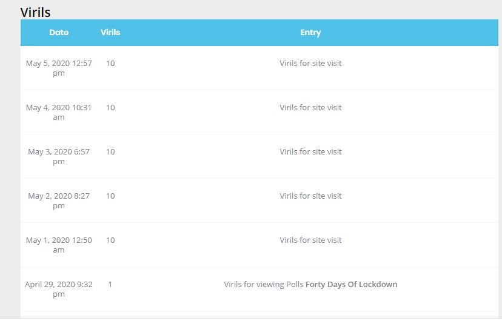The width and height of the screenshot is (502, 321).
Task: Click the Virils for viewing Polls text
Action: 264,284
